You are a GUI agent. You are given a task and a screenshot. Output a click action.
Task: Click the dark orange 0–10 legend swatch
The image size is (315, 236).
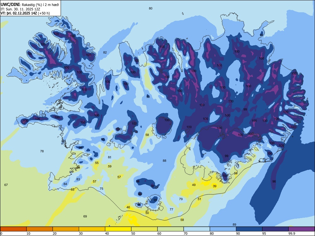13,229
